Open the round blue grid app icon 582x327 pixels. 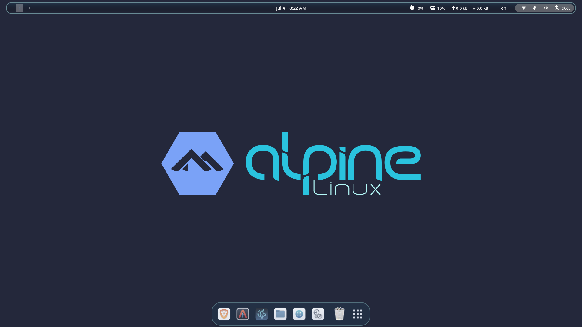coord(299,314)
